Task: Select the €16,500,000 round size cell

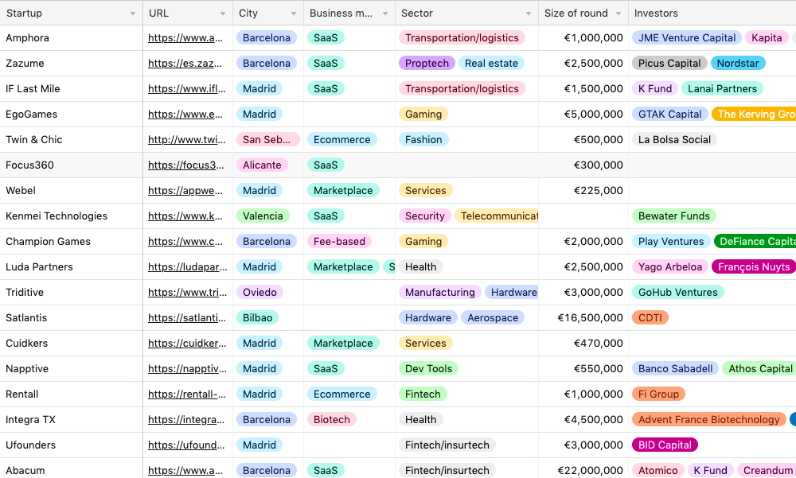Action: [583, 317]
